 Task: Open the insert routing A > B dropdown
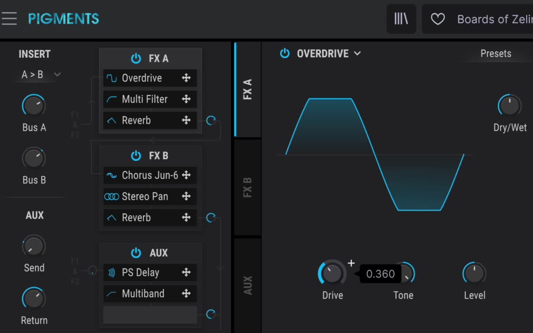41,75
